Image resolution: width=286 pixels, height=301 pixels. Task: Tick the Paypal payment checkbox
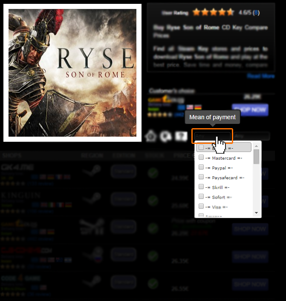click(x=201, y=167)
